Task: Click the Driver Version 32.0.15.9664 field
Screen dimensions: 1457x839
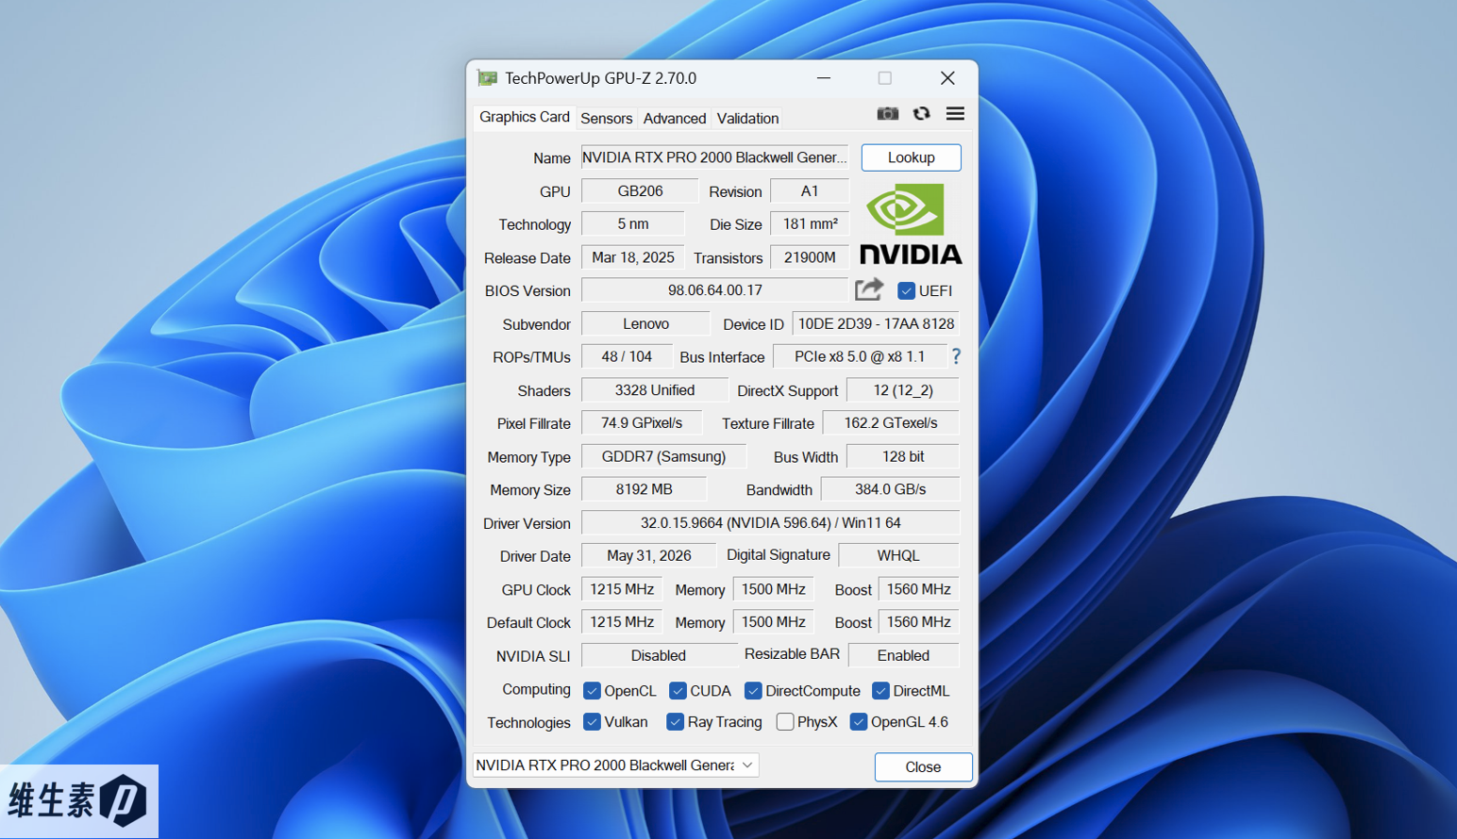Action: pyautogui.click(x=770, y=522)
